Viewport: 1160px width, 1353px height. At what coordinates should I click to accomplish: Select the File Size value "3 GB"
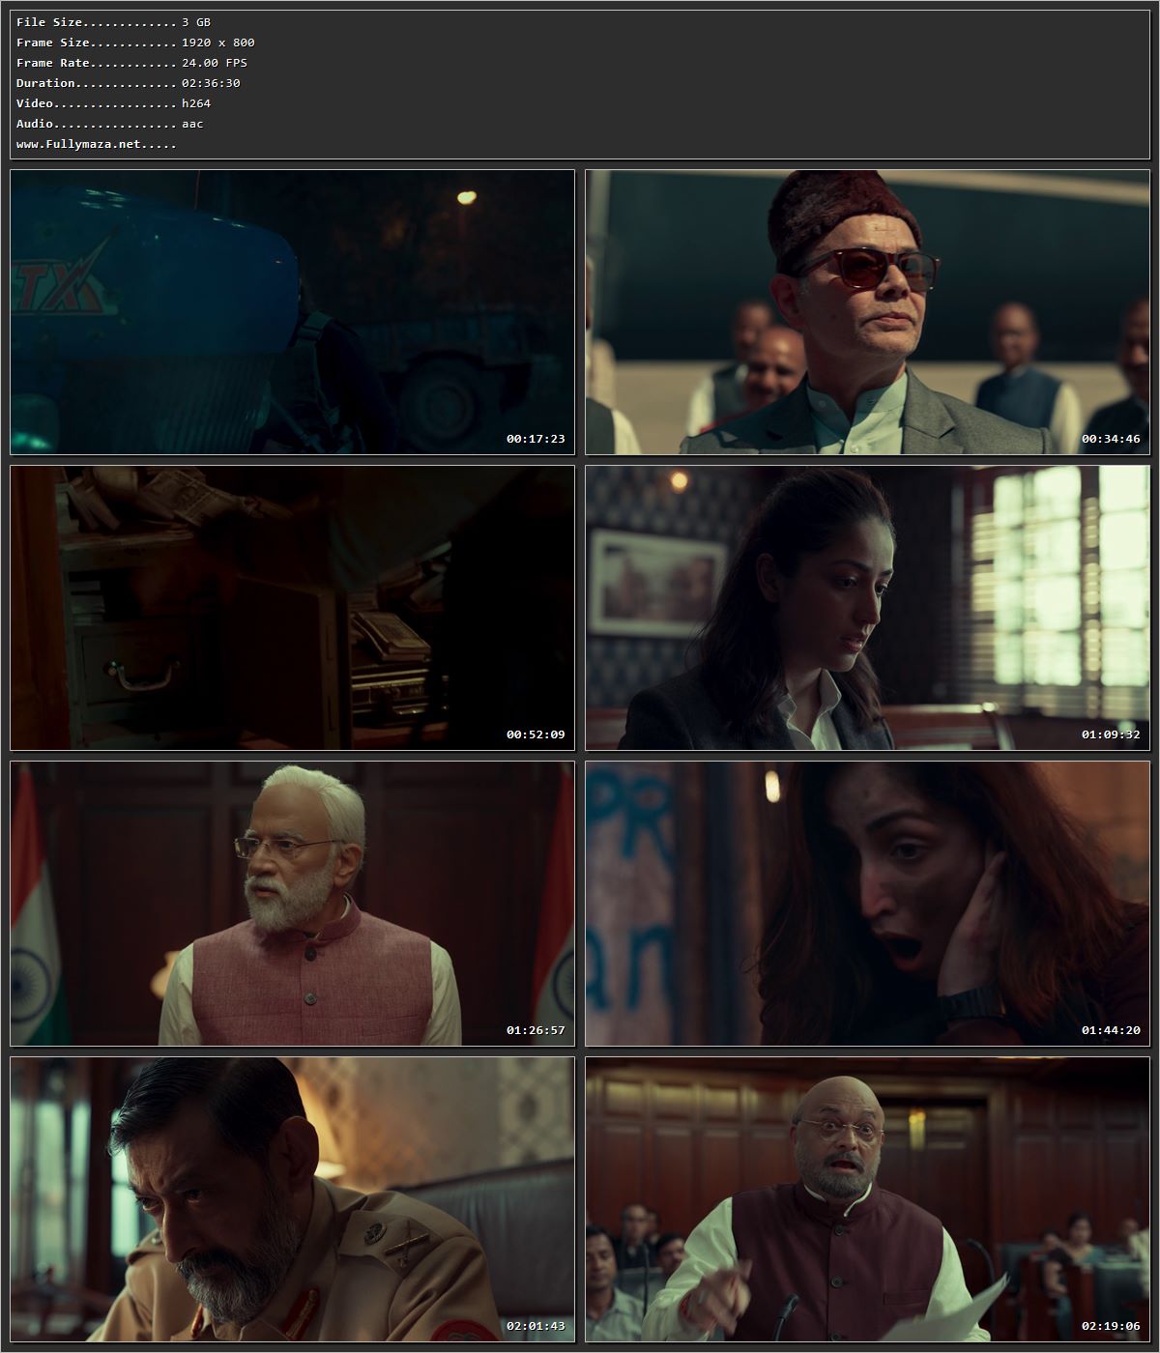point(196,22)
